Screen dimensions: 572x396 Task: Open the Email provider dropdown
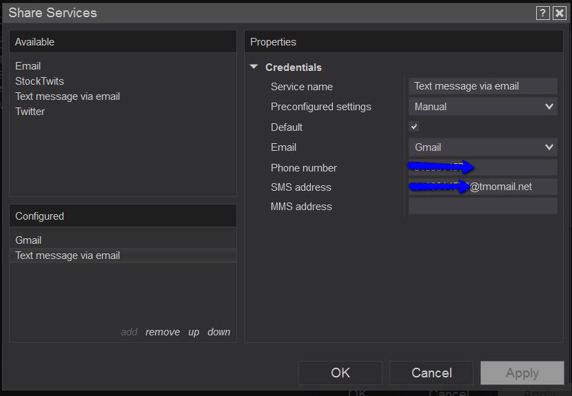tap(482, 147)
